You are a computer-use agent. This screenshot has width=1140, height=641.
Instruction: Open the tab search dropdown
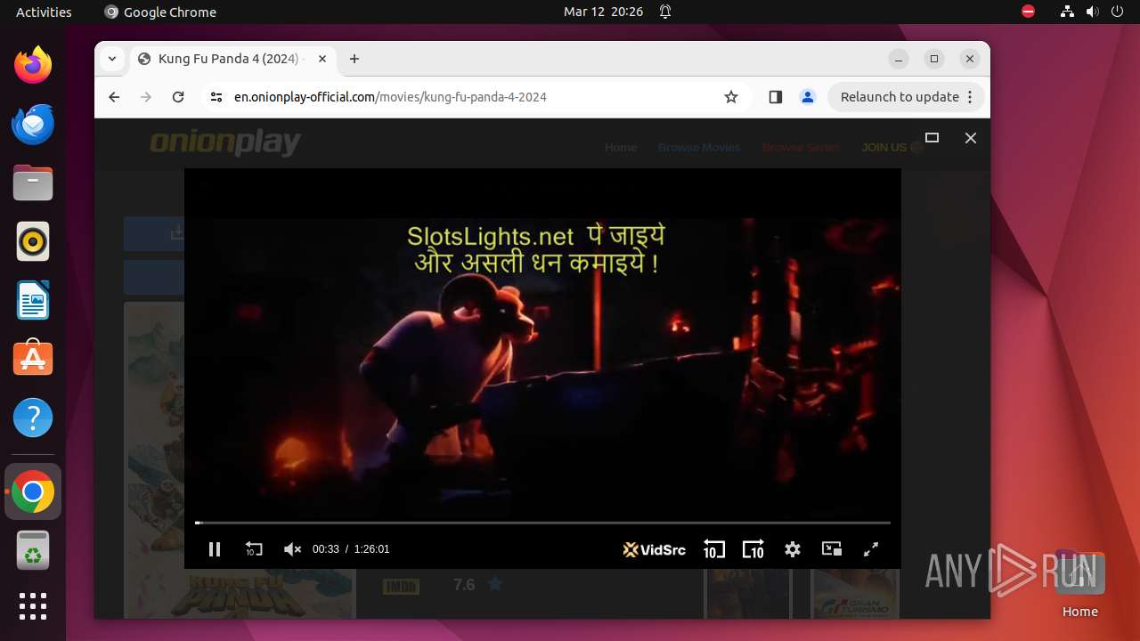(x=111, y=59)
